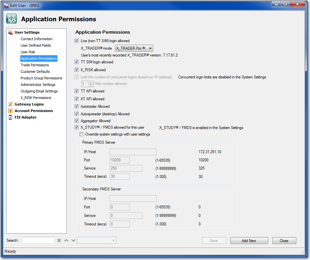310x260 pixels.
Task: Click the search next down arrow
Action: pos(73,240)
